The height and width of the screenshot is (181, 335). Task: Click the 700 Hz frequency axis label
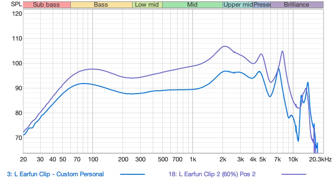(x=177, y=159)
